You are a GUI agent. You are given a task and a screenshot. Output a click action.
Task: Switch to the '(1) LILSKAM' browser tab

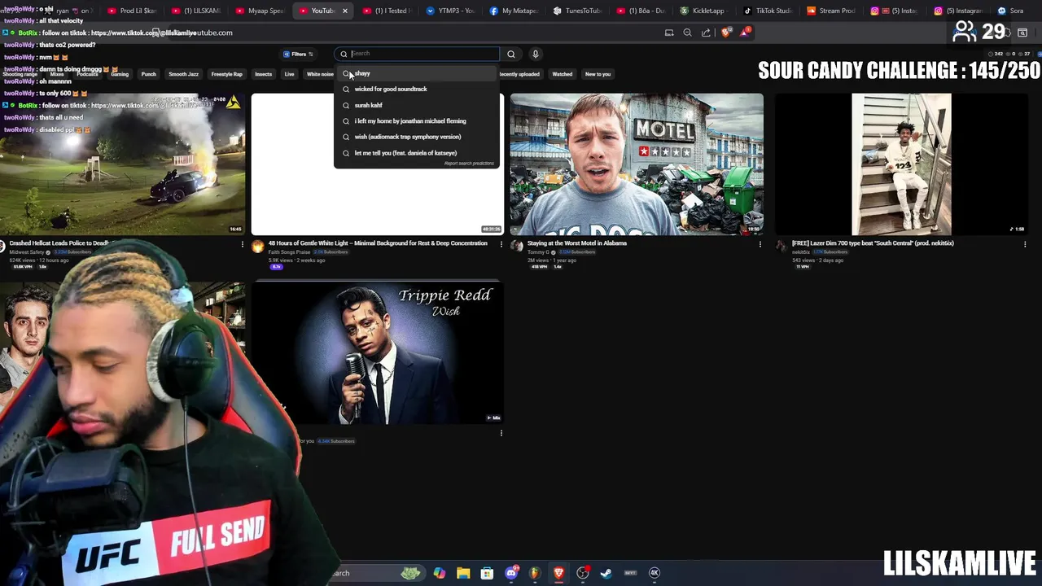(195, 11)
